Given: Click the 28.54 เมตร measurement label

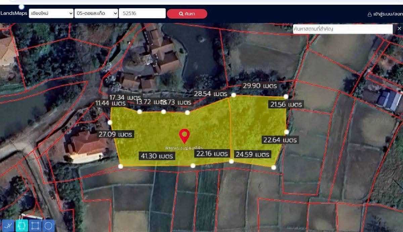Looking at the screenshot, I should click(x=211, y=94).
